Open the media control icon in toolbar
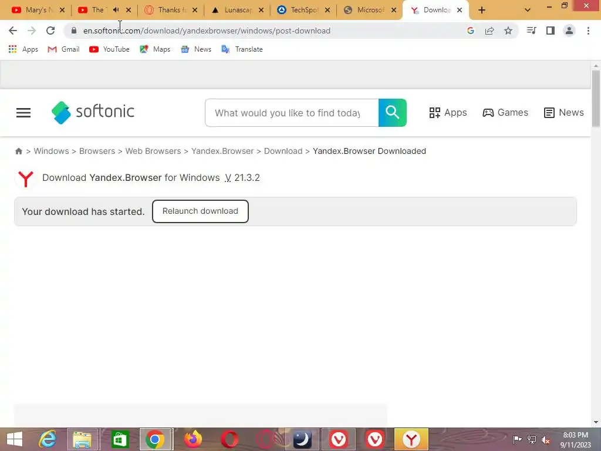 [x=531, y=31]
